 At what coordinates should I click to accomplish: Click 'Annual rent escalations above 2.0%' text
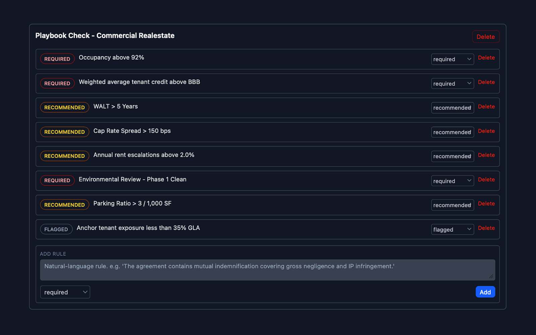click(144, 155)
